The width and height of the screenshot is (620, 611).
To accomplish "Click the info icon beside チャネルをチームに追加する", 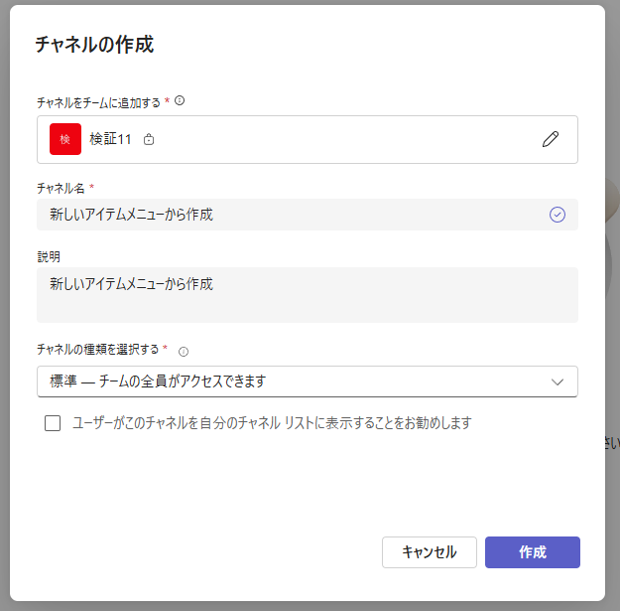I will [180, 100].
